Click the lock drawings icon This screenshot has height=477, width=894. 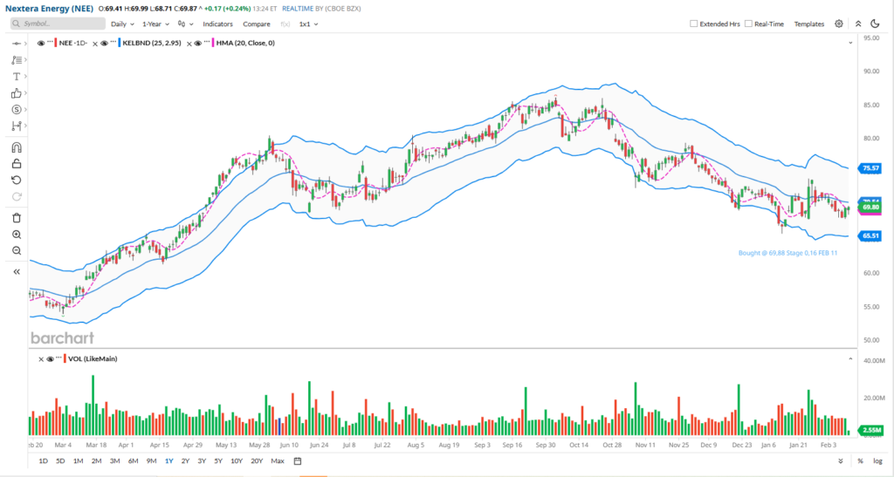tap(16, 163)
